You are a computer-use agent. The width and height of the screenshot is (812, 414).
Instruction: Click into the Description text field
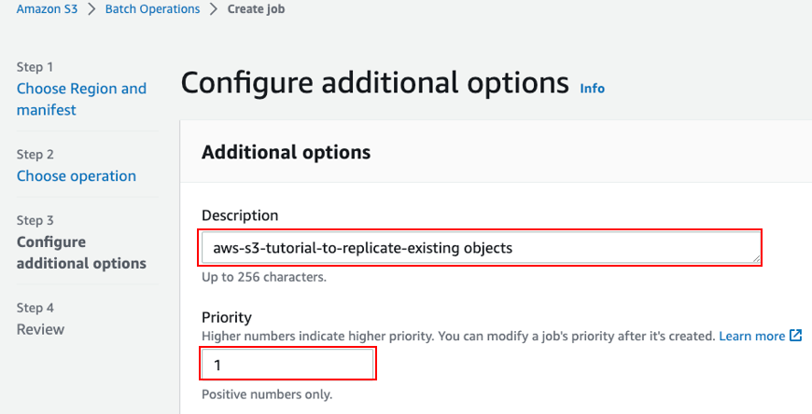(x=480, y=248)
